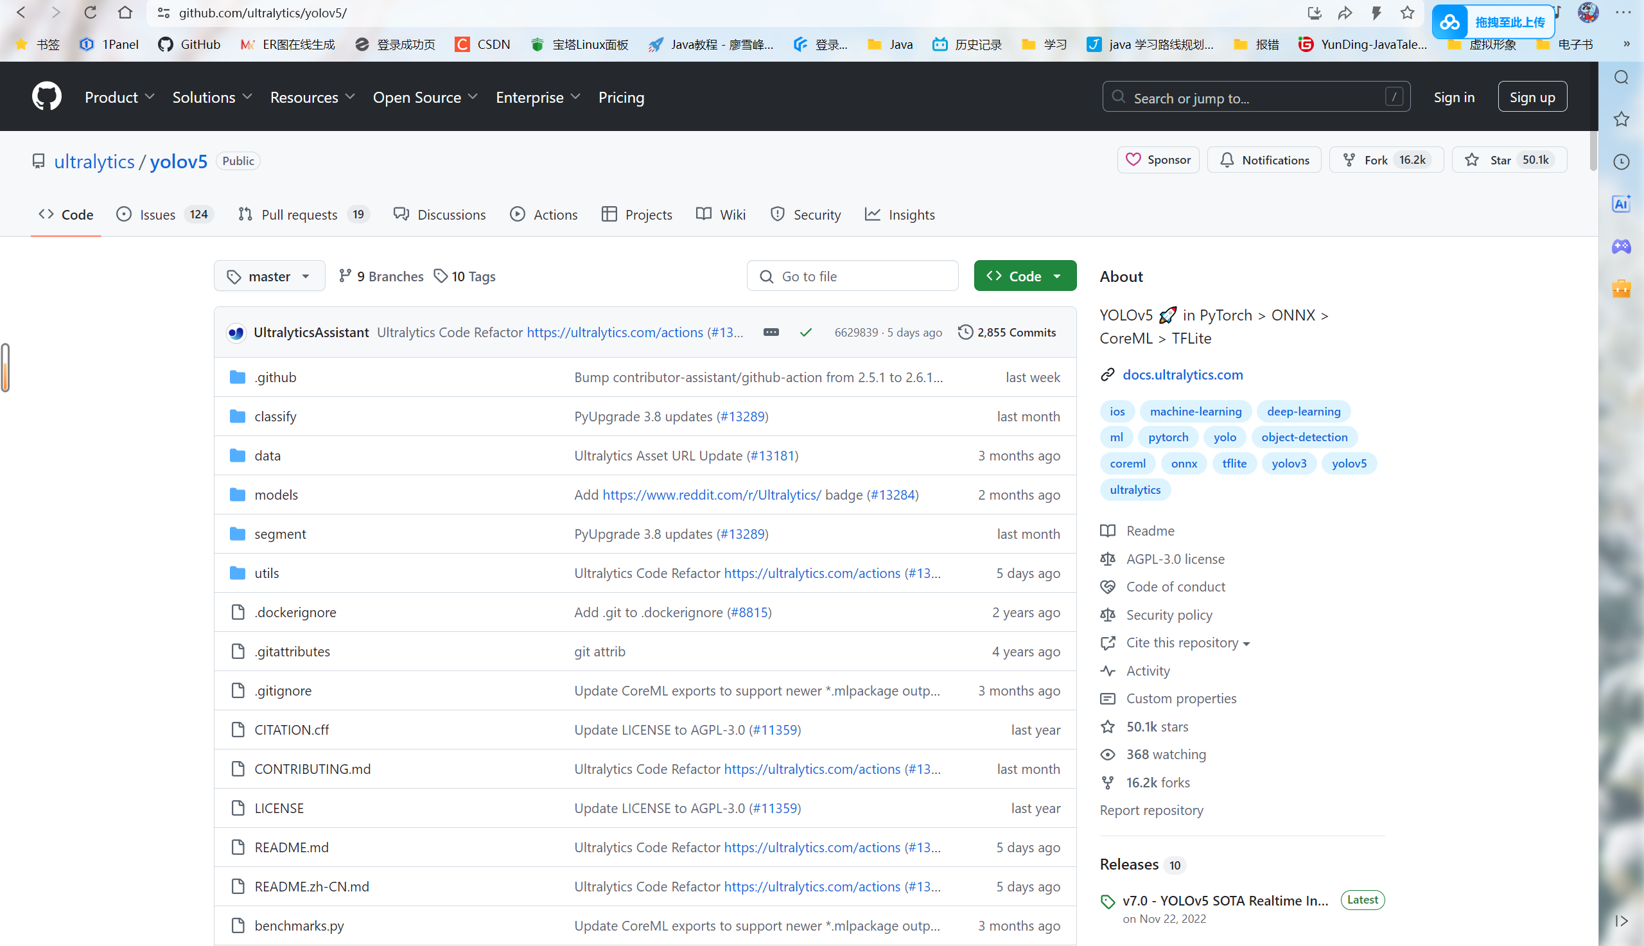
Task: Switch to the Actions tab
Action: tap(544, 215)
